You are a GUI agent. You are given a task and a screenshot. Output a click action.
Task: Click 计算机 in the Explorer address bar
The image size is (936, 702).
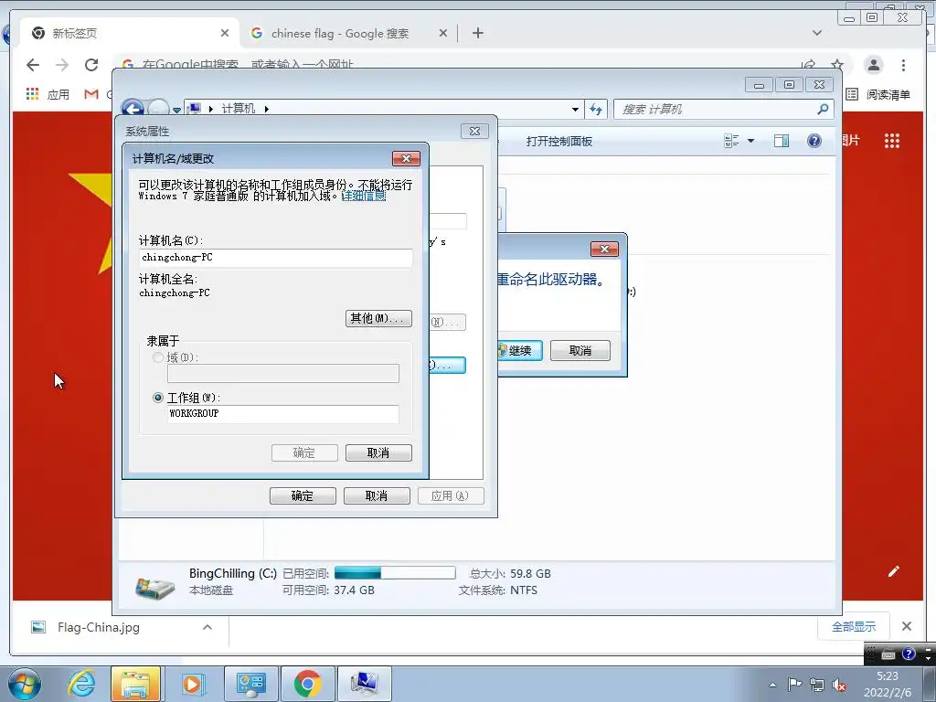tap(239, 109)
